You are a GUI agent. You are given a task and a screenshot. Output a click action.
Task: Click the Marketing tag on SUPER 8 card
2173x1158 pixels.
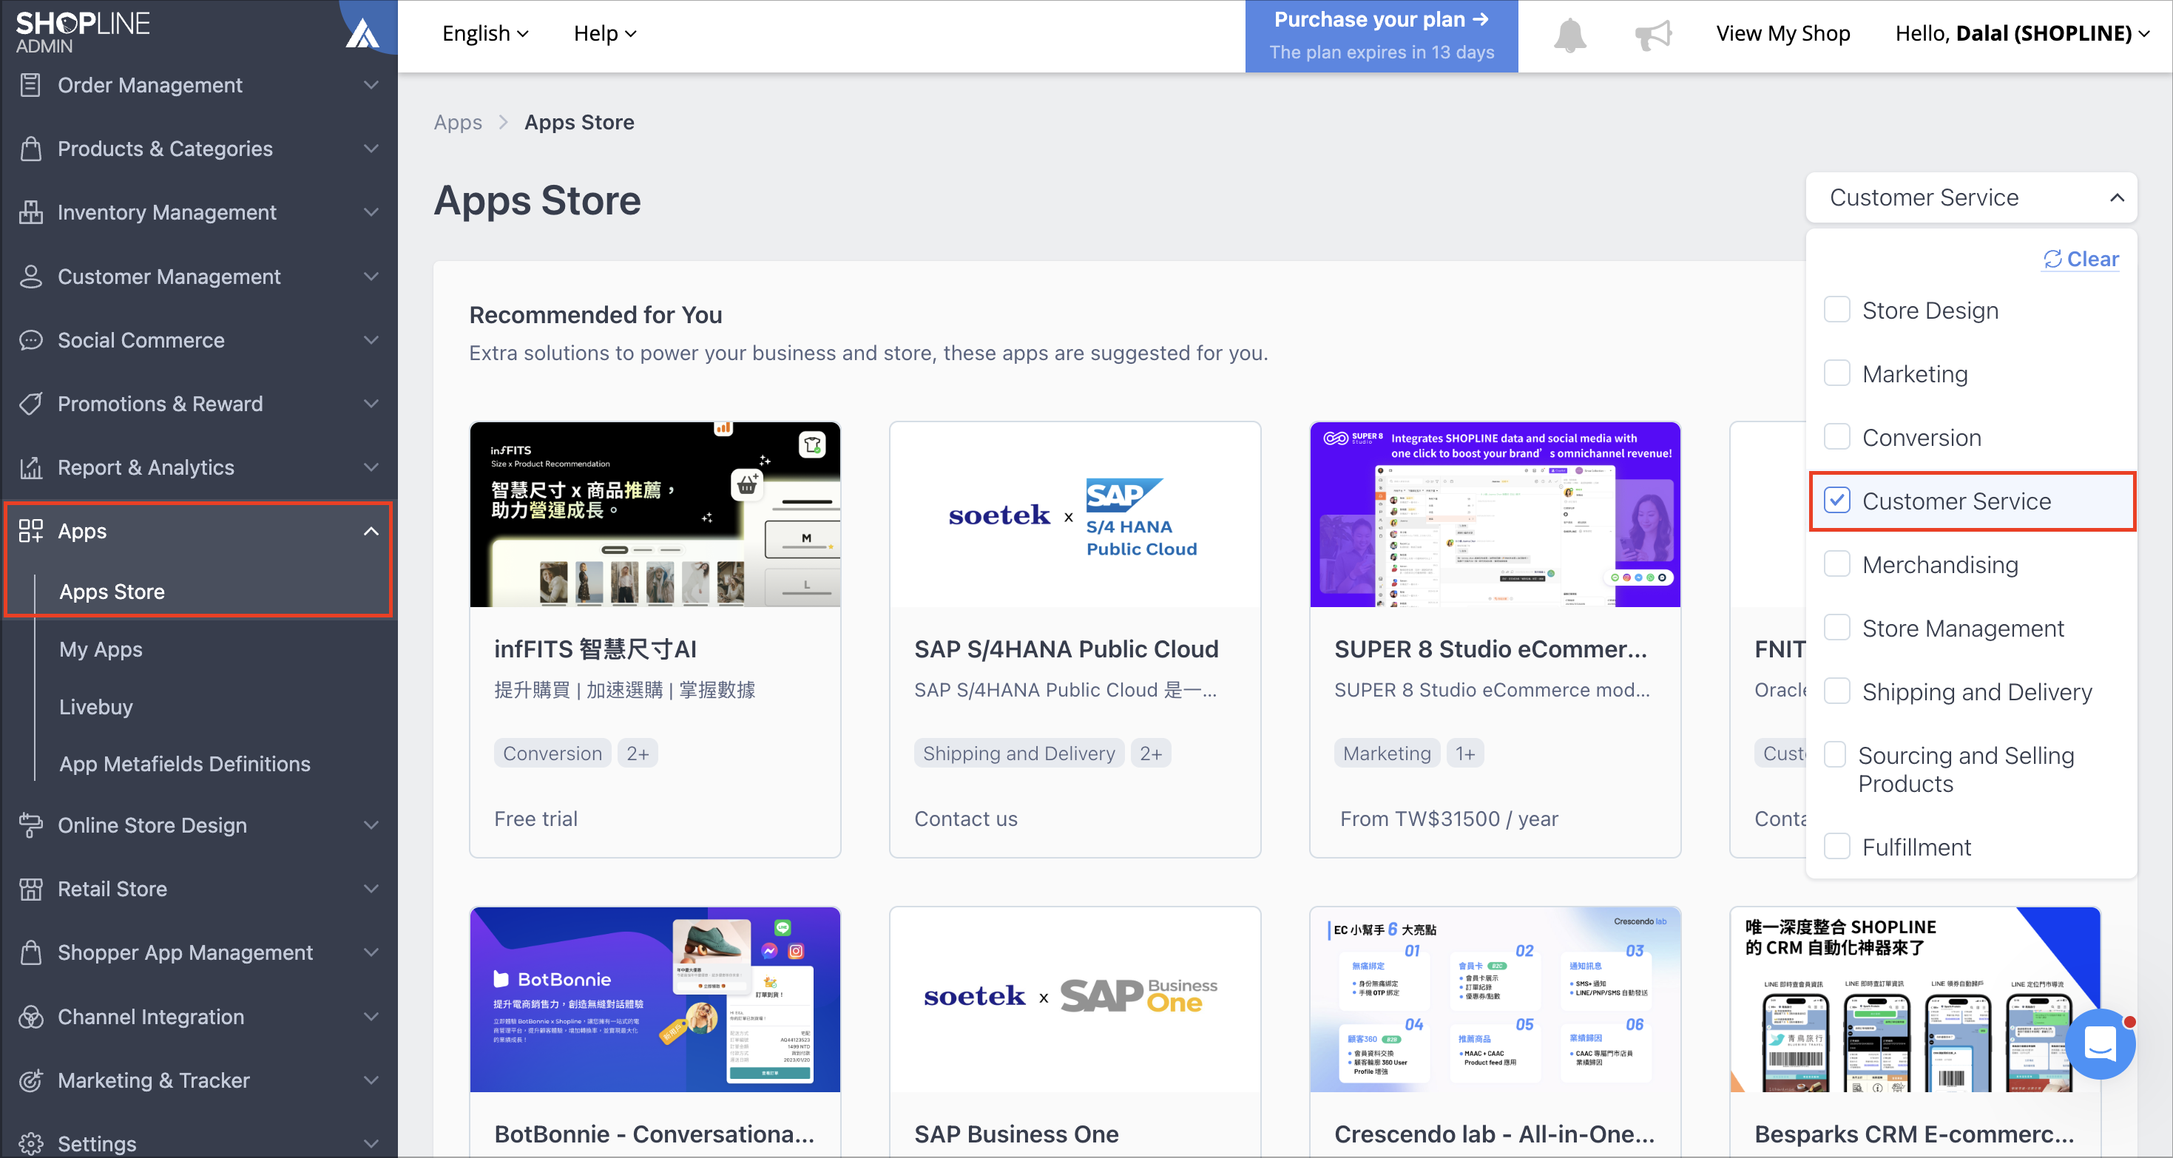pos(1387,754)
